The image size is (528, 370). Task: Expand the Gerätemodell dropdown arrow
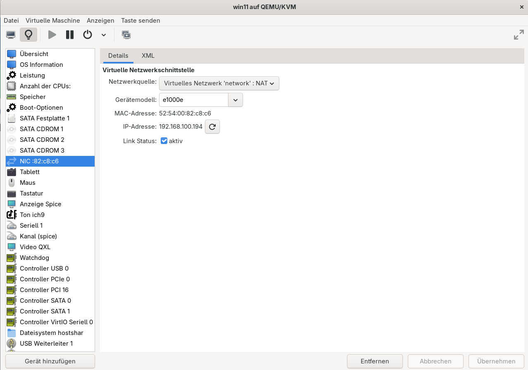pos(235,100)
